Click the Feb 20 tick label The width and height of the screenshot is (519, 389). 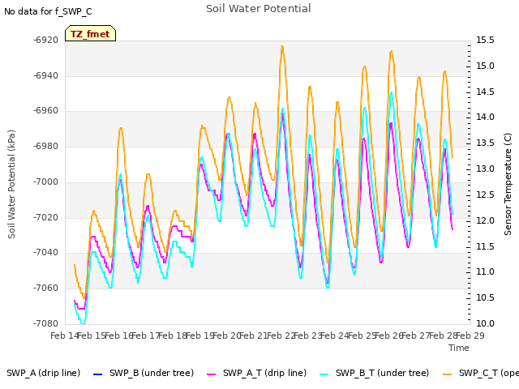[x=227, y=336]
